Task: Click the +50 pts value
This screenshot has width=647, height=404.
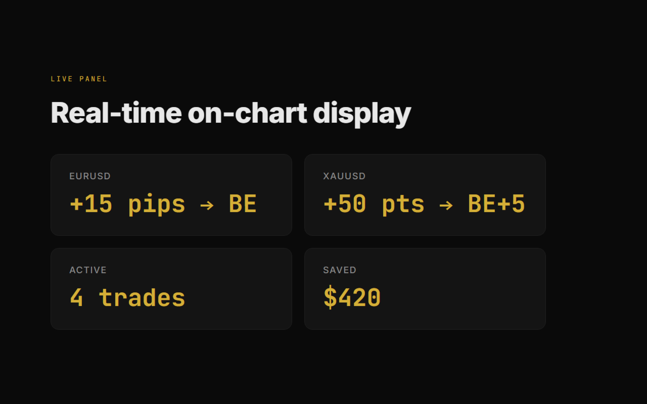Action: (x=374, y=204)
